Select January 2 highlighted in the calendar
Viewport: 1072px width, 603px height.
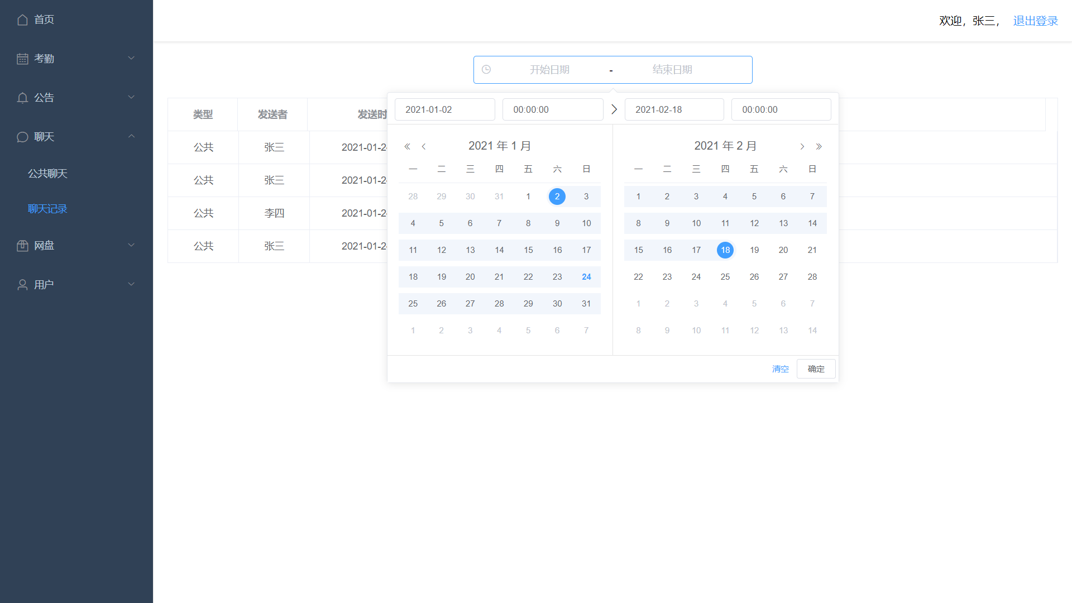[557, 197]
